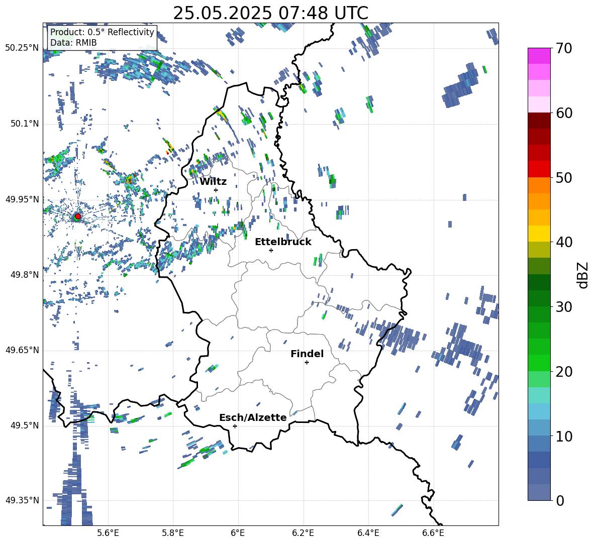Click the 50.25°N latitude label
The image size is (595, 543).
(x=22, y=48)
